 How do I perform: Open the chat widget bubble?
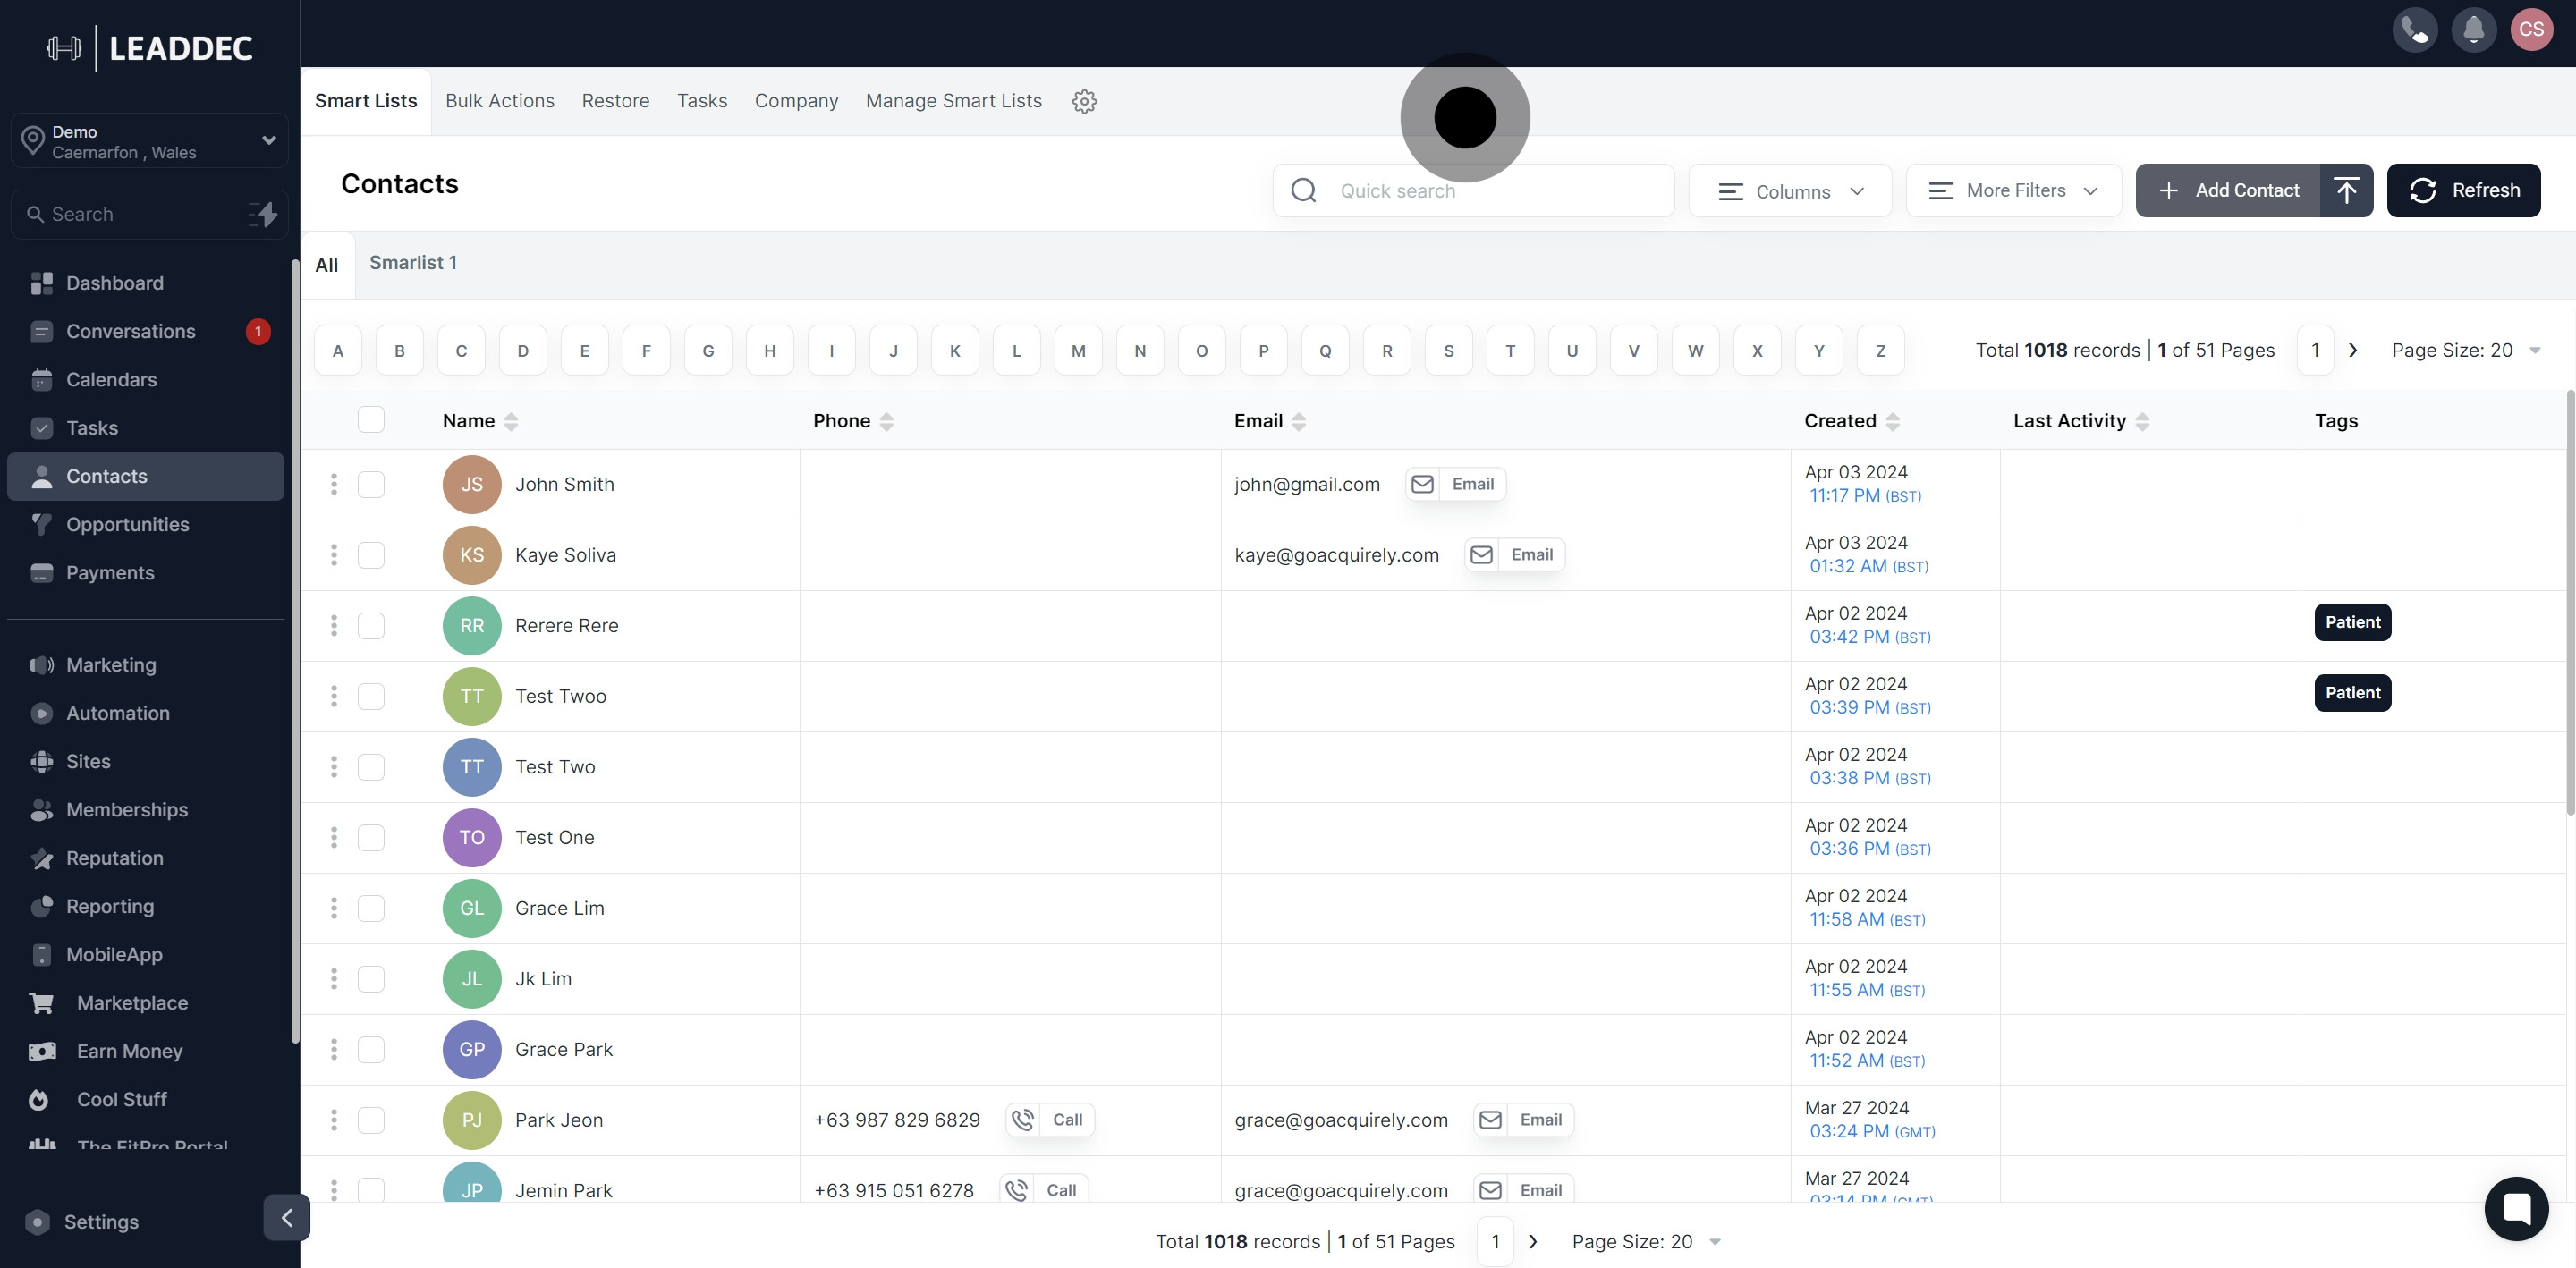point(2516,1208)
